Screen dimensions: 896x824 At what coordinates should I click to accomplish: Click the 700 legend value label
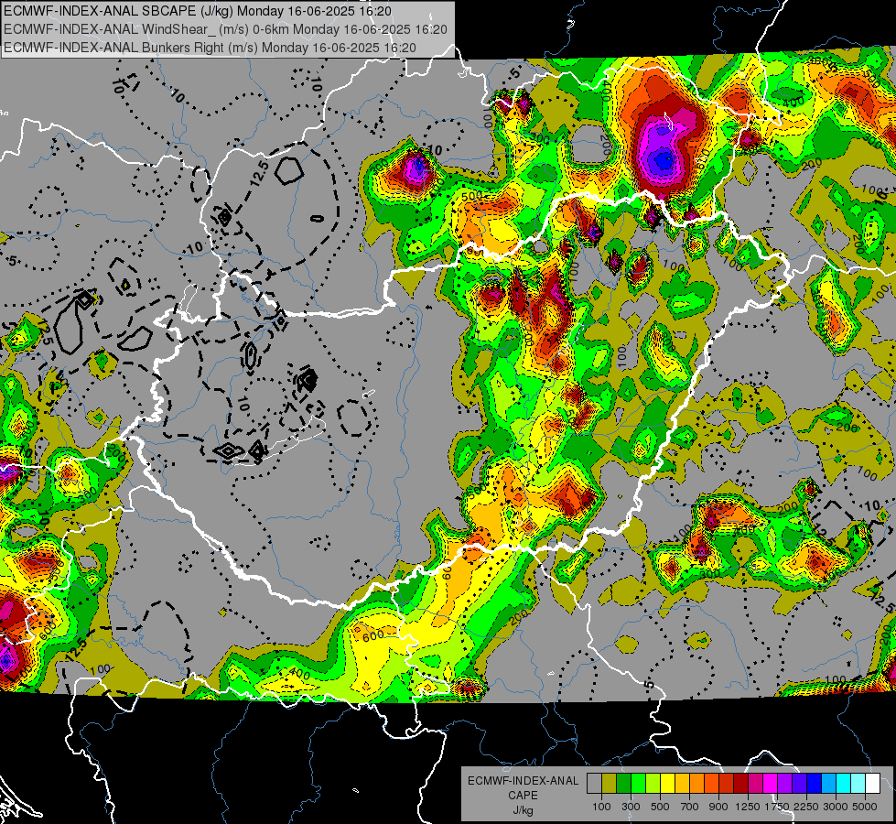pyautogui.click(x=690, y=807)
